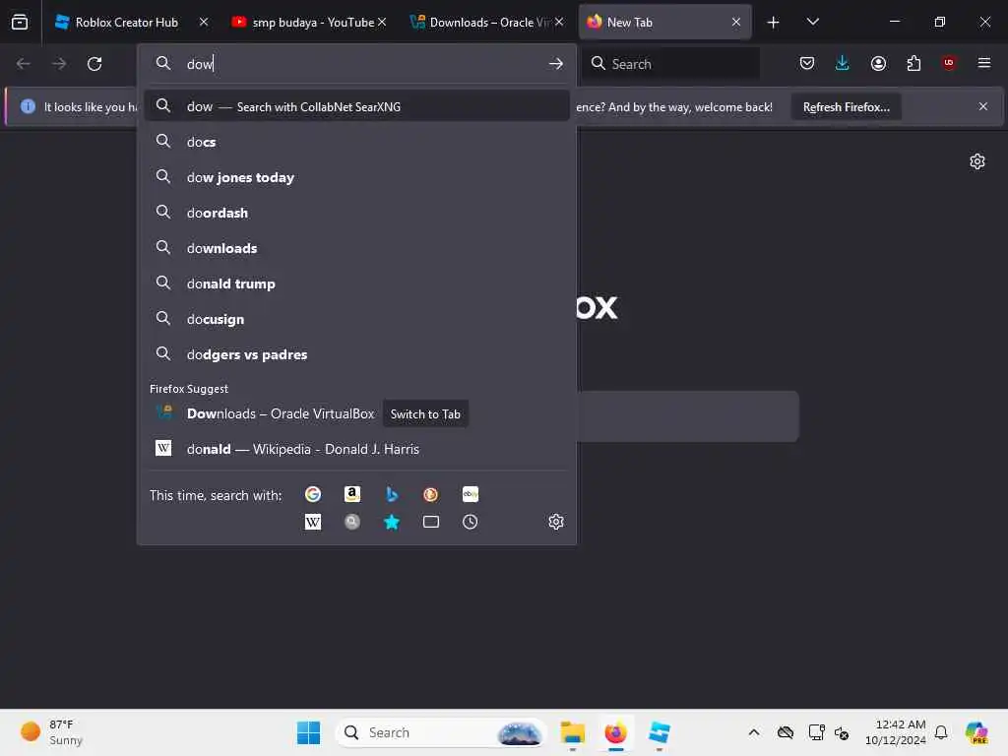Close the Downloads Oracle VirtualBox tab
The width and height of the screenshot is (1008, 756).
[x=559, y=22]
